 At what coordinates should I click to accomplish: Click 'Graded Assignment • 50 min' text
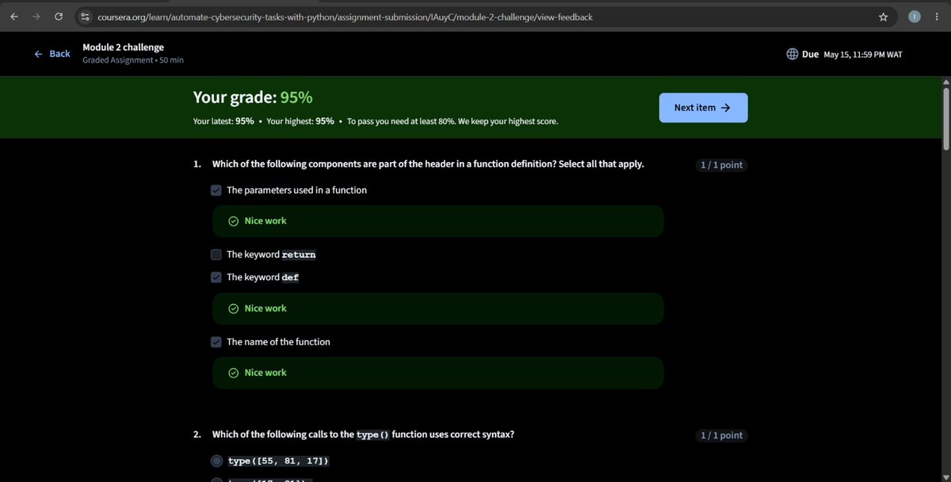point(133,60)
